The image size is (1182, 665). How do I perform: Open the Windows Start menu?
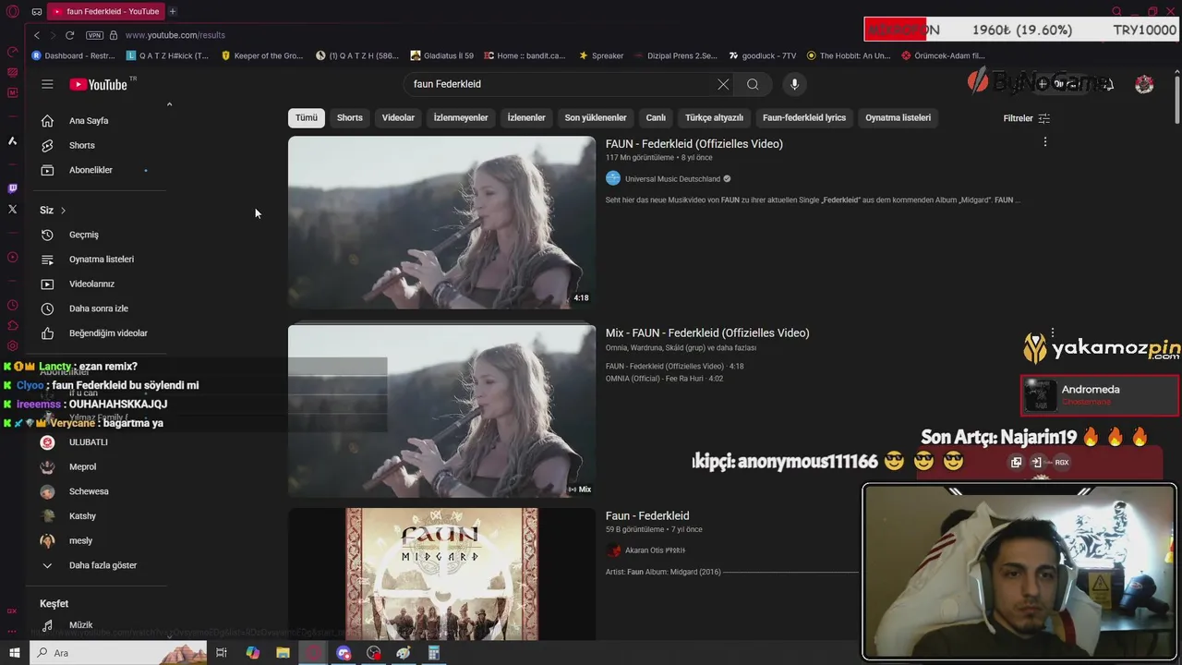[x=14, y=653]
